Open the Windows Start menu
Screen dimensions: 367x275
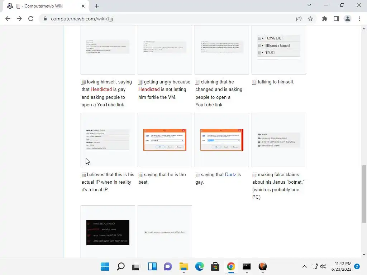click(x=105, y=266)
